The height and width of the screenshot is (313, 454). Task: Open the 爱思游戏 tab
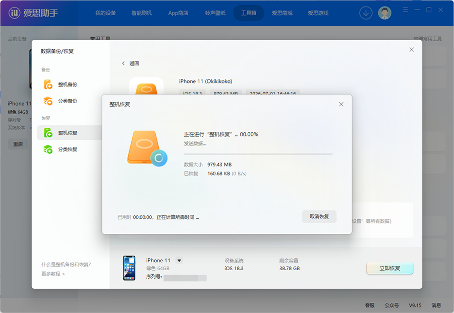318,13
